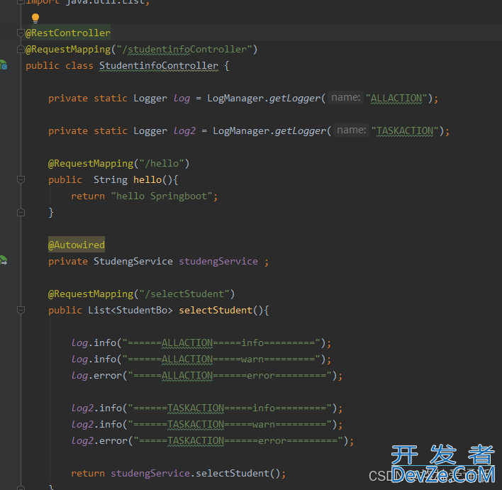Collapse the fold marker at @RestController
Screen dimensions: 502x490
pos(21,33)
